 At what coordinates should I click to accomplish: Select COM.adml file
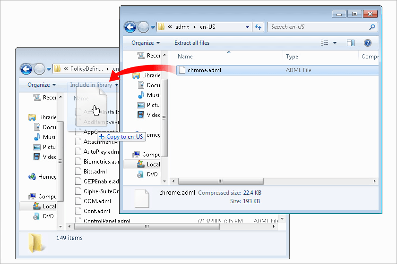point(93,201)
